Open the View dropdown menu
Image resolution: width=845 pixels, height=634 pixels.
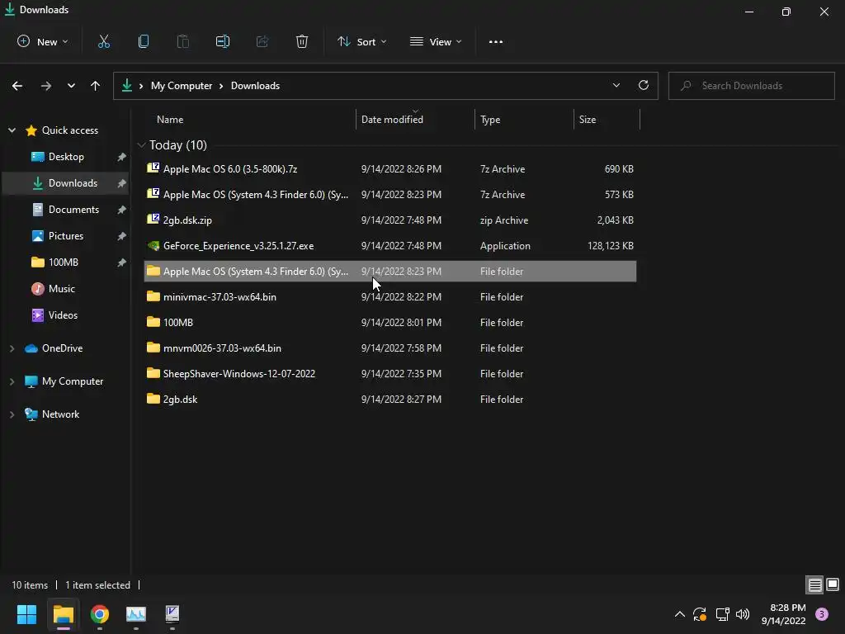point(436,41)
